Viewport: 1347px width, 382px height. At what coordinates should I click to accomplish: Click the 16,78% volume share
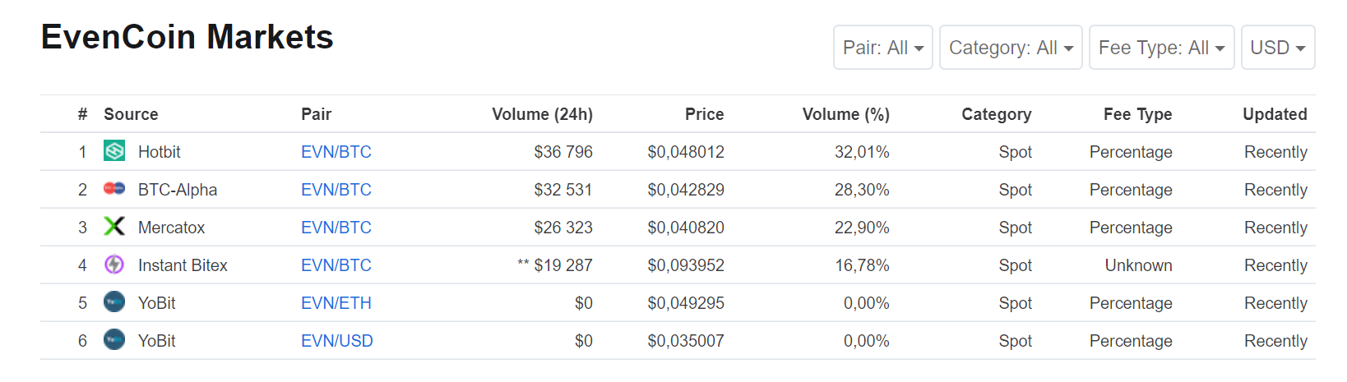[862, 265]
